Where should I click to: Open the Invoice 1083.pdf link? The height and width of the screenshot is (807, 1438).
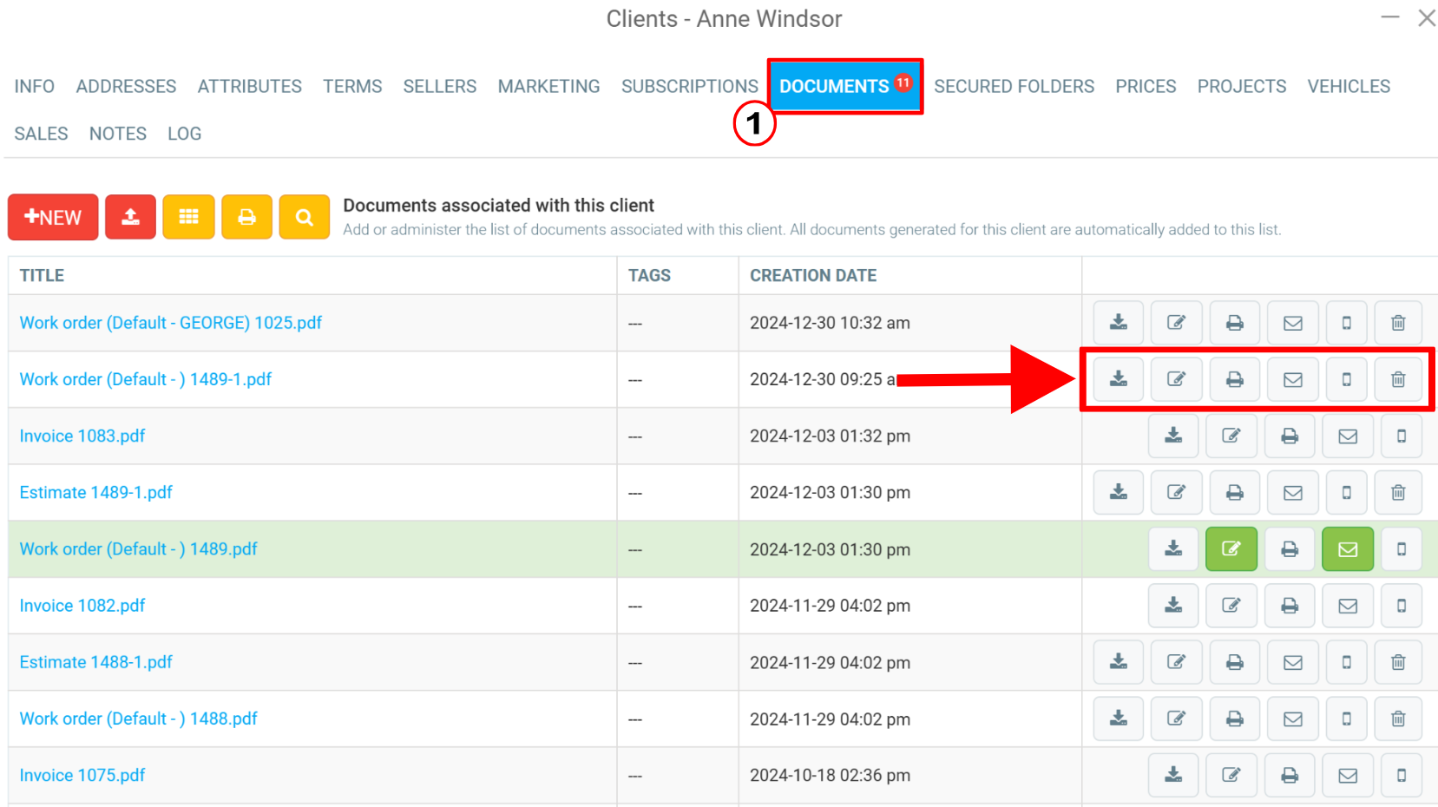coord(82,436)
